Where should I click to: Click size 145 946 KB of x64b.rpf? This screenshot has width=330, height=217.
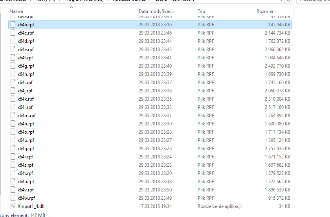click(279, 25)
